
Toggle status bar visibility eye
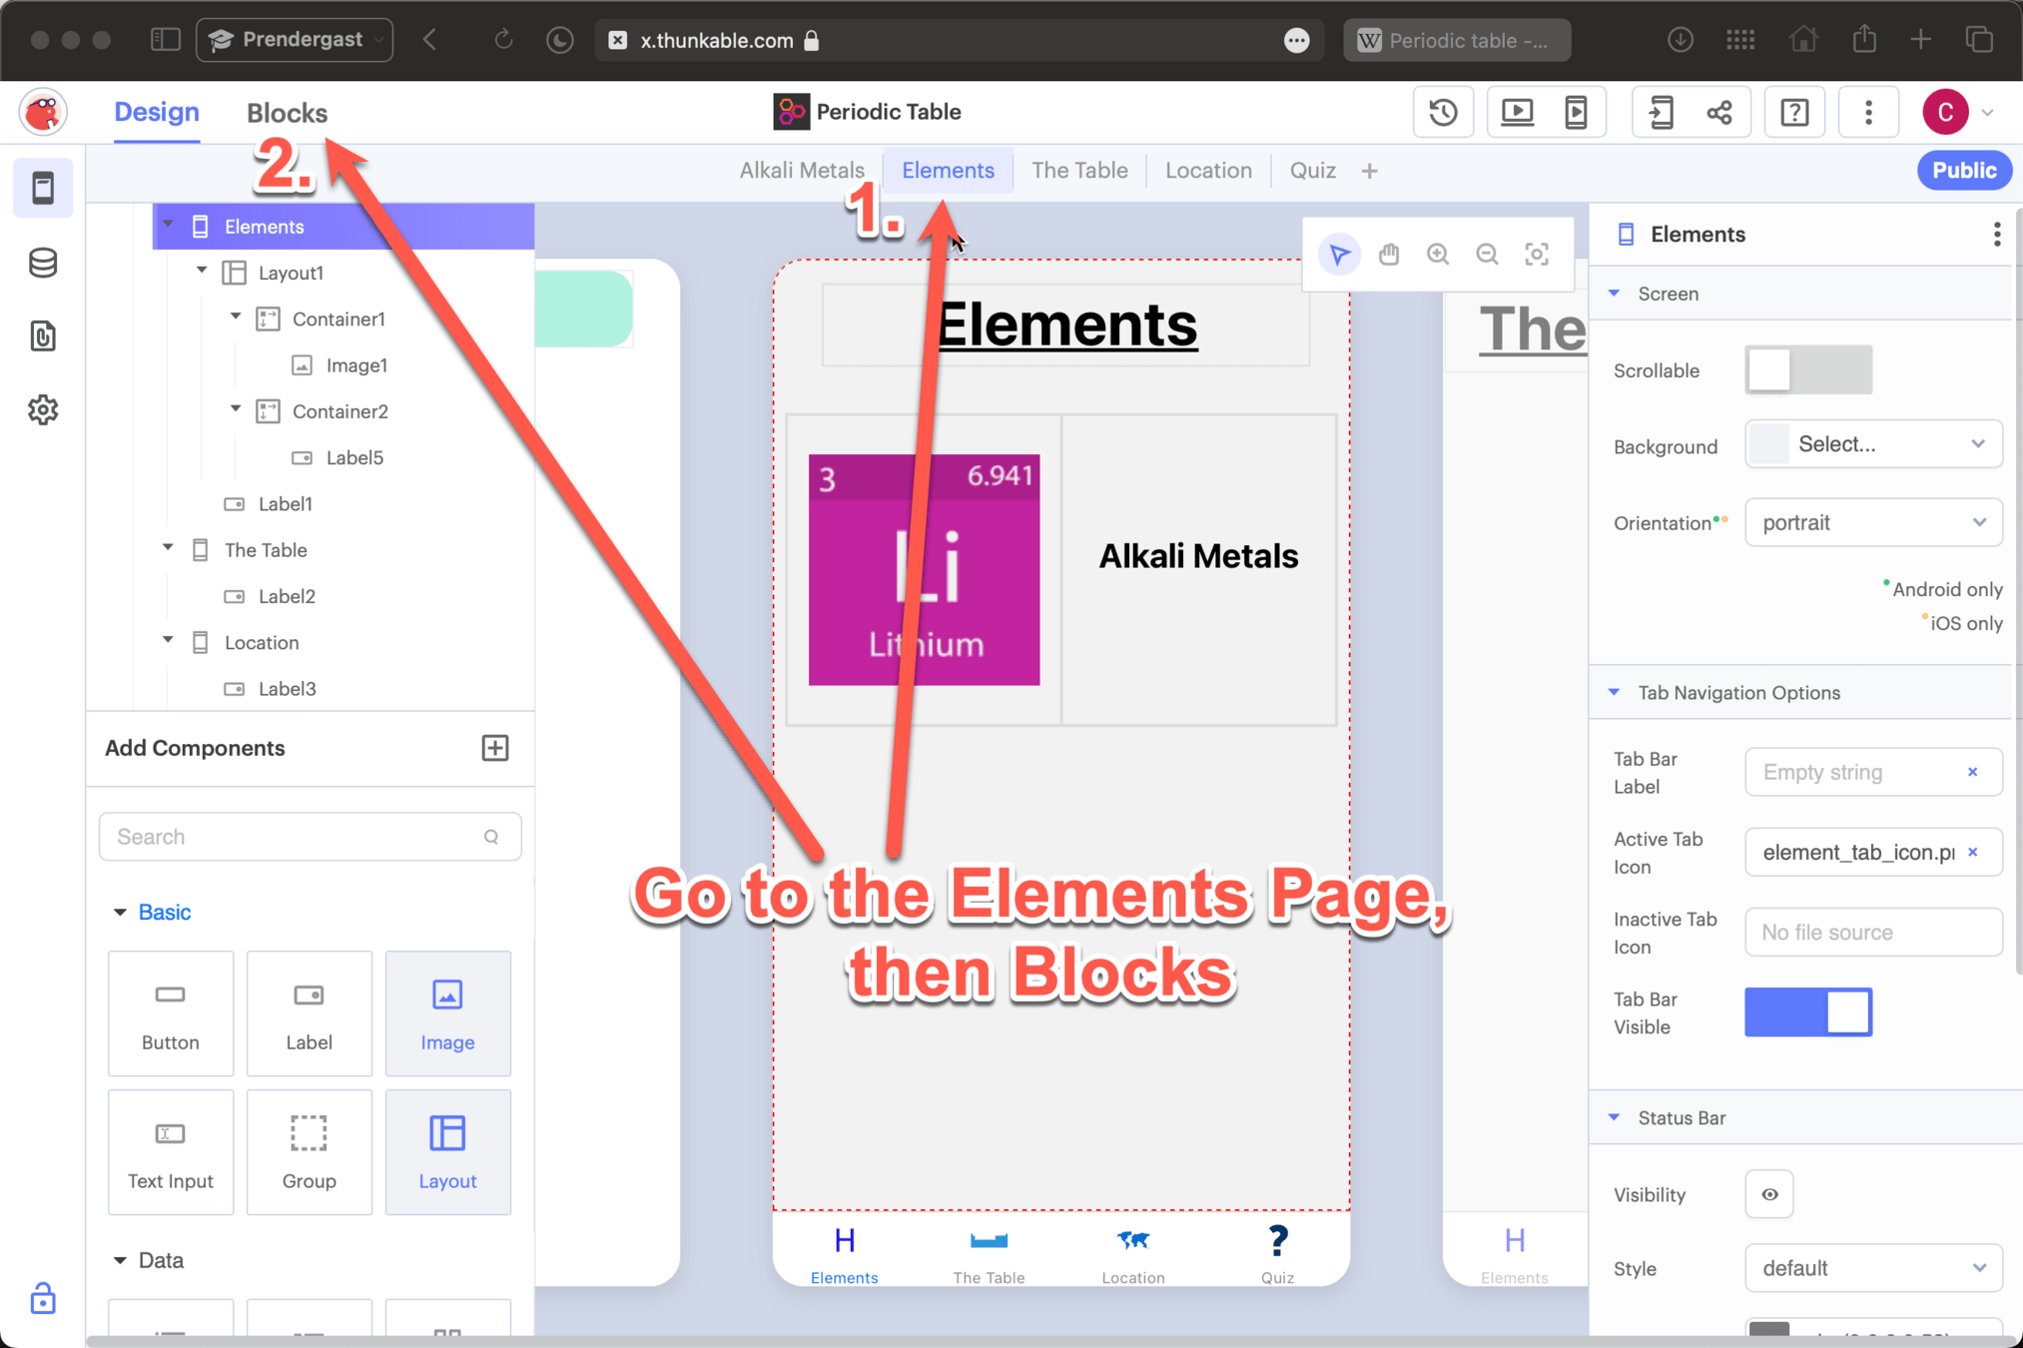[x=1769, y=1194]
